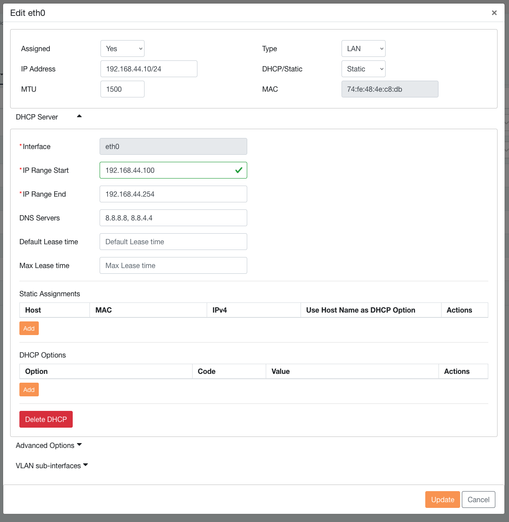509x522 pixels.
Task: Add a new static assignment
Action: pyautogui.click(x=29, y=328)
